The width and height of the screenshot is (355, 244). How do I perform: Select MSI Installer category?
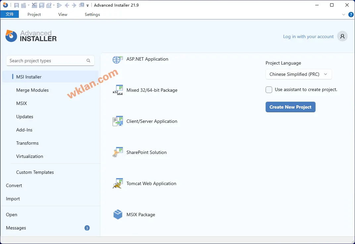click(x=50, y=77)
